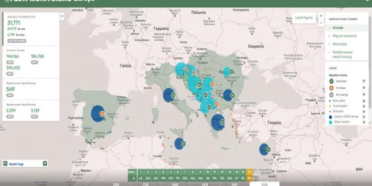Expand the Migrant presence section

345,36
